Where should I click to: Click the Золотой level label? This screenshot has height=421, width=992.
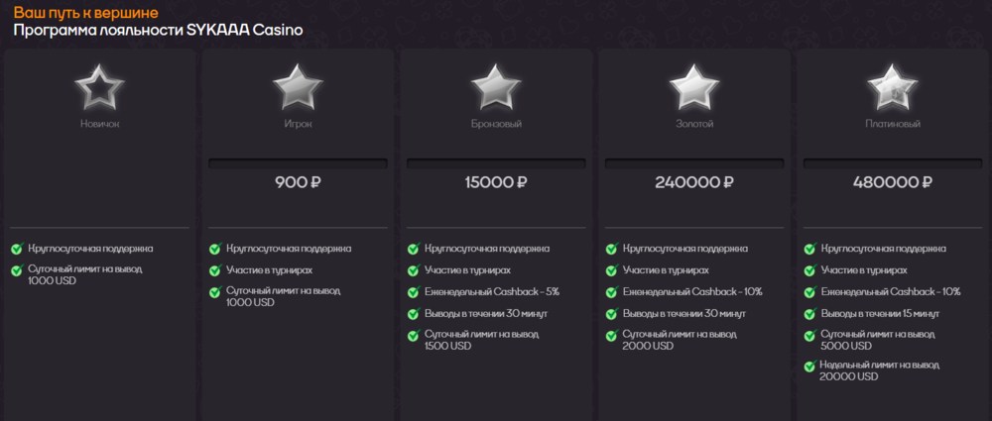click(x=694, y=125)
